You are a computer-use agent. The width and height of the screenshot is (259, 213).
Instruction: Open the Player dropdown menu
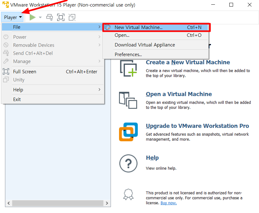click(12, 17)
